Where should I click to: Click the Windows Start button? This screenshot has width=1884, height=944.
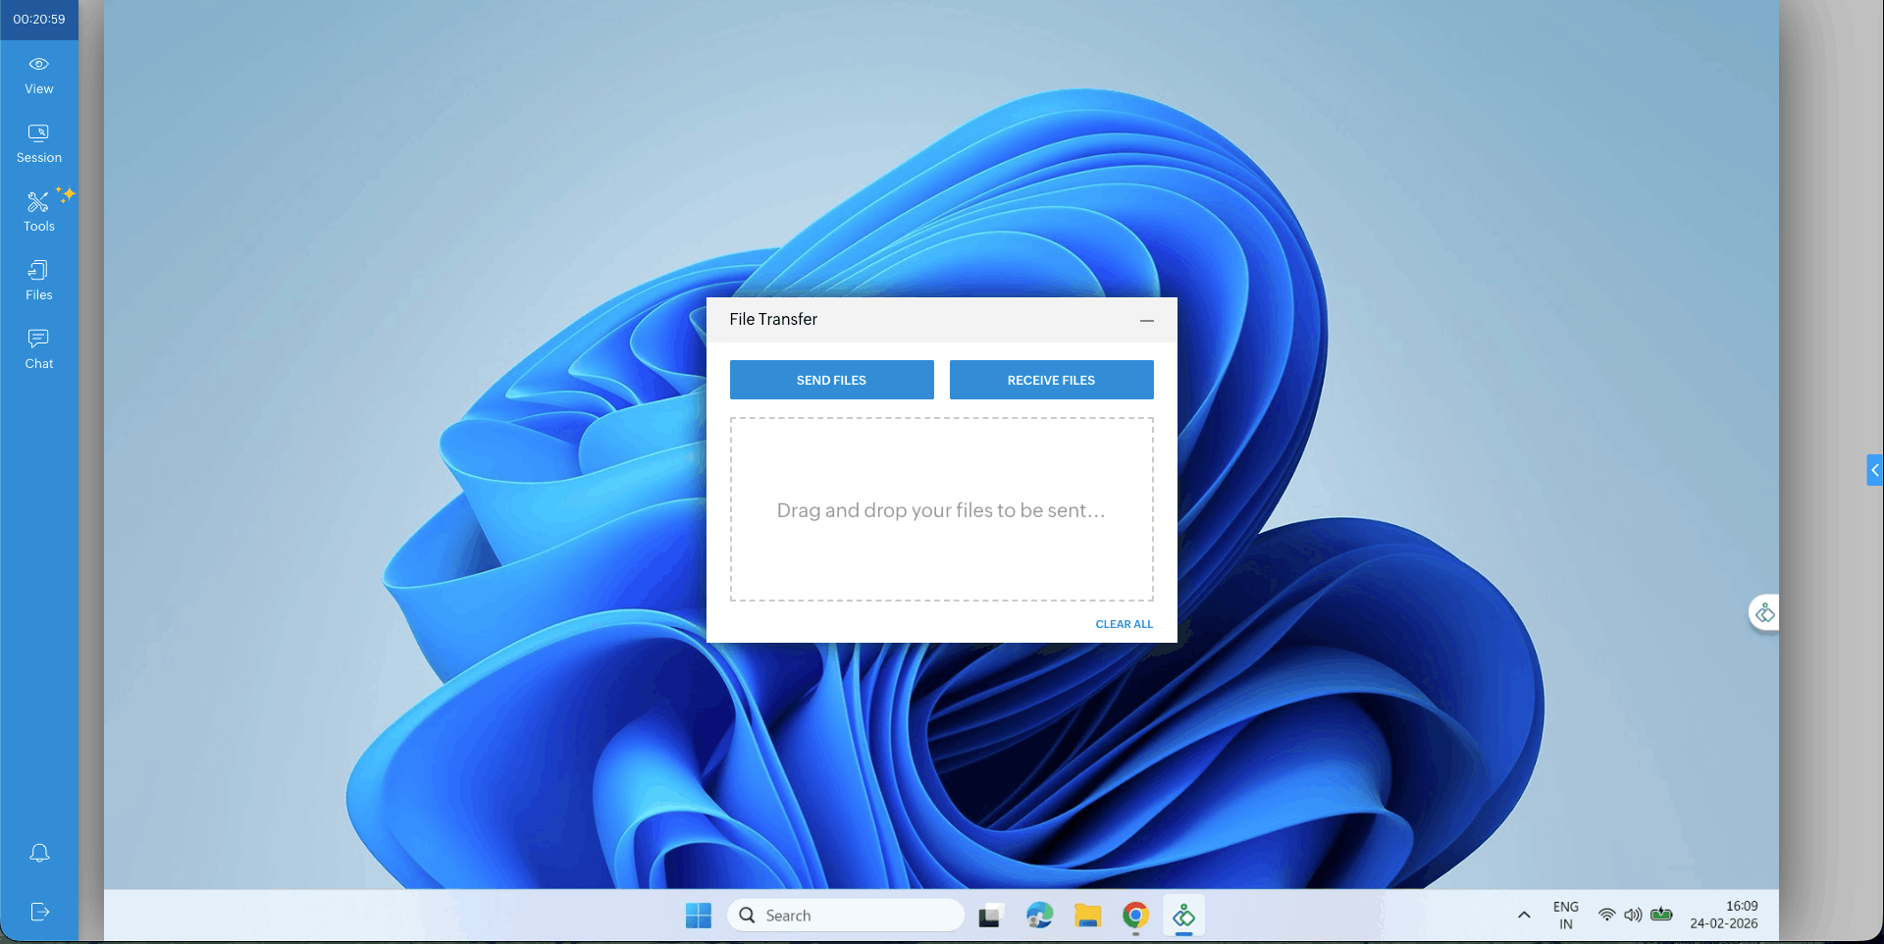coord(698,916)
